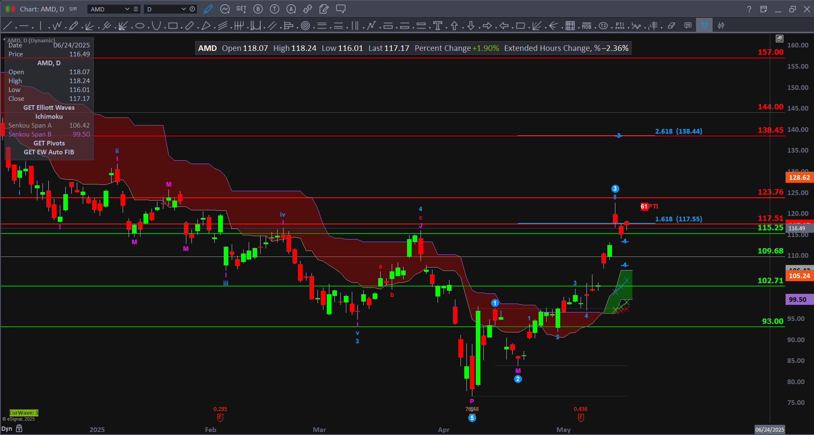This screenshot has height=435, width=814.
Task: Toggle the magnet snap mode
Action: click(704, 25)
